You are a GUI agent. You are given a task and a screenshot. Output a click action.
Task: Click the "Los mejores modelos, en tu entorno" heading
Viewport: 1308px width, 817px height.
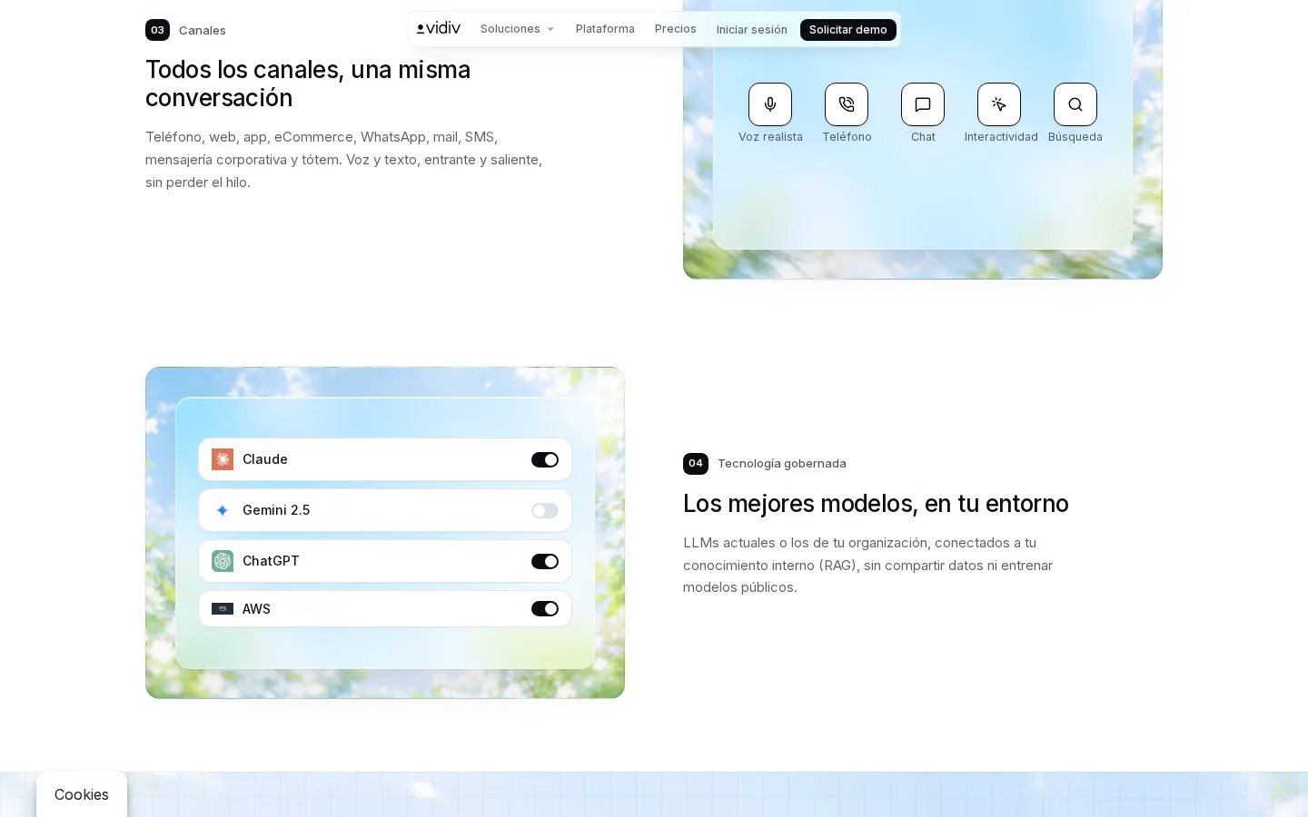tap(876, 503)
